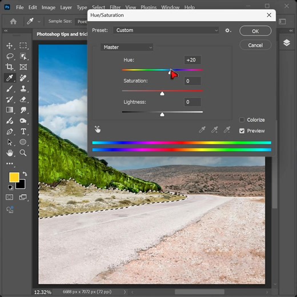Screen dimensions: 297x297
Task: Toggle Quick Mask mode
Action: pyautogui.click(x=9, y=197)
